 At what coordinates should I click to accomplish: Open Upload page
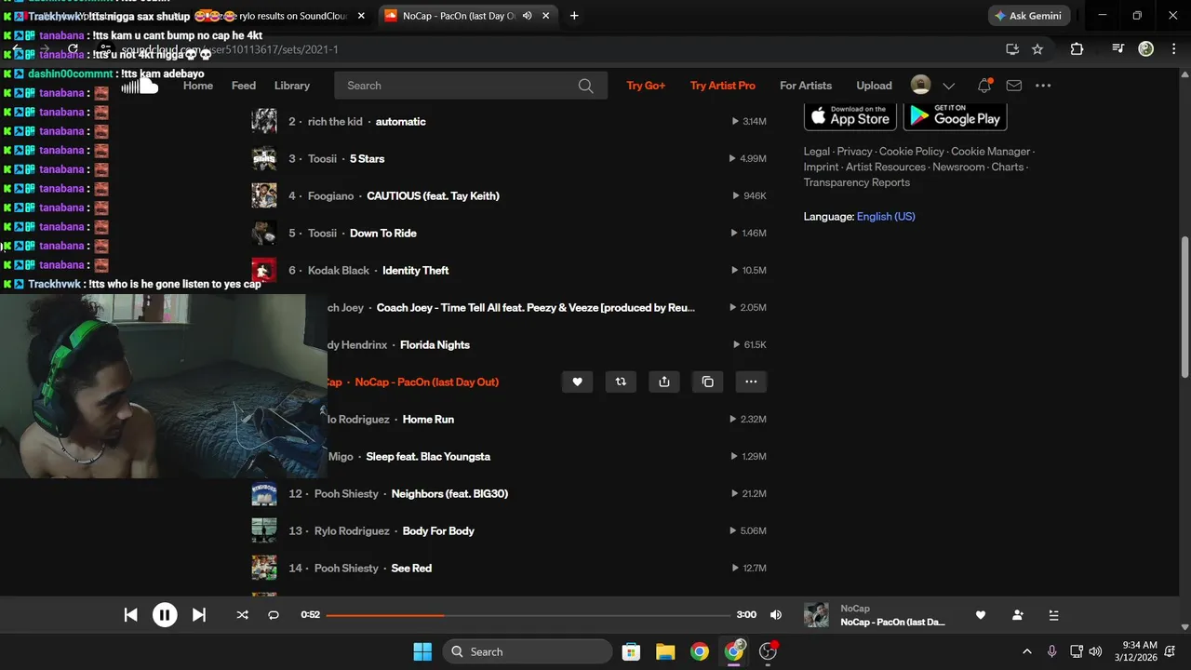[x=875, y=86]
